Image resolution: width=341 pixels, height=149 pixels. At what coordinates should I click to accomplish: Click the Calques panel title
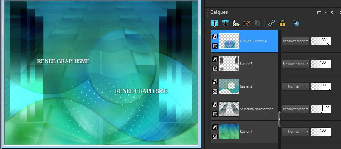pos(219,12)
